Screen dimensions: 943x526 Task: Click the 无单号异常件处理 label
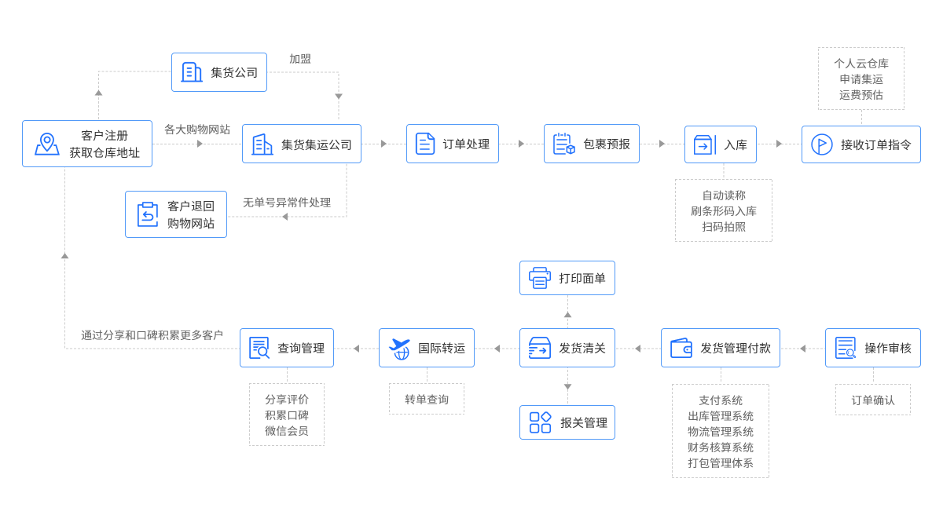tap(287, 203)
